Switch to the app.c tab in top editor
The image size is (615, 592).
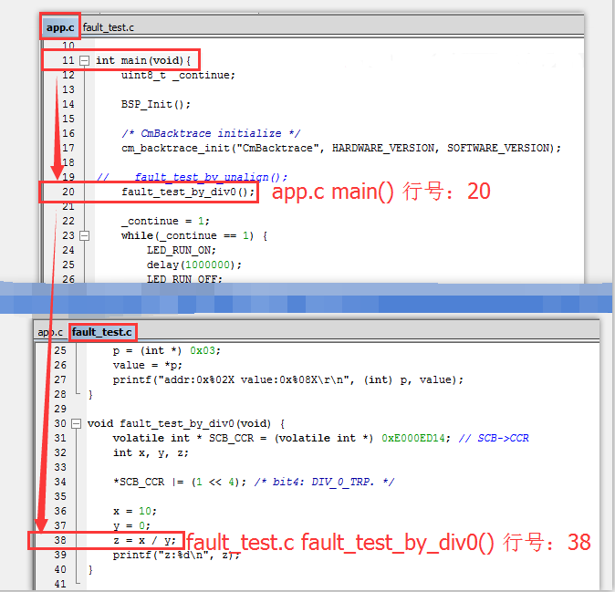click(60, 27)
